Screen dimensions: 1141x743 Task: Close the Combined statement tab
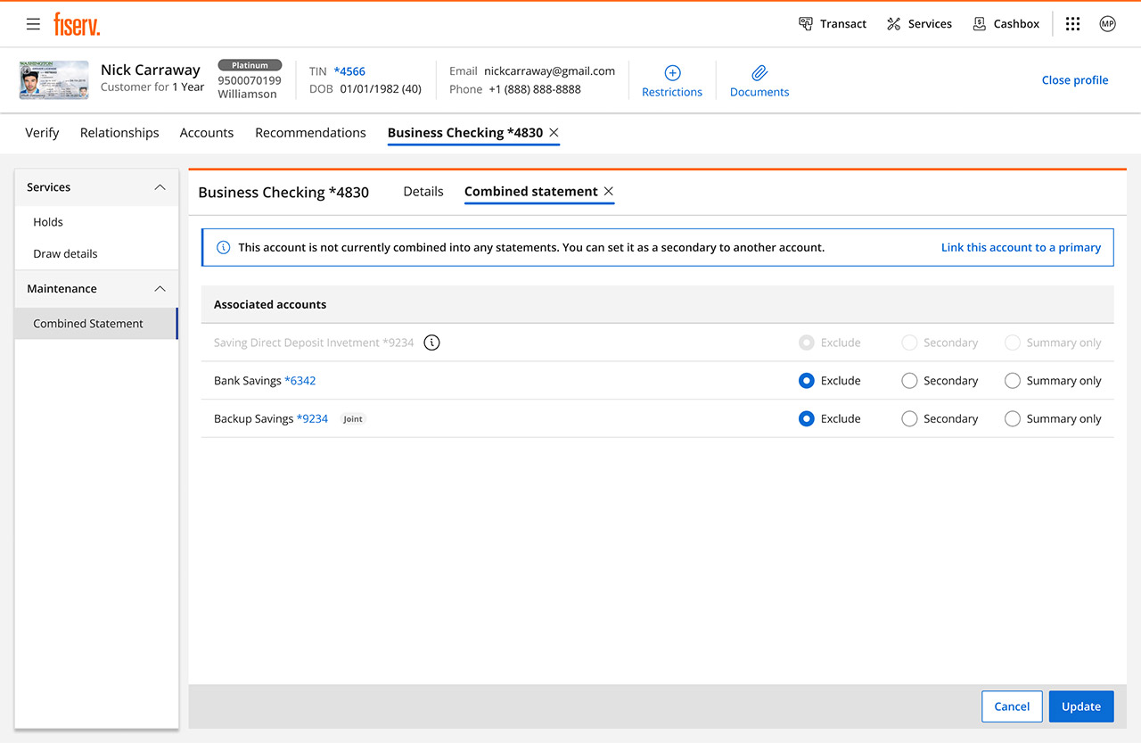click(609, 192)
